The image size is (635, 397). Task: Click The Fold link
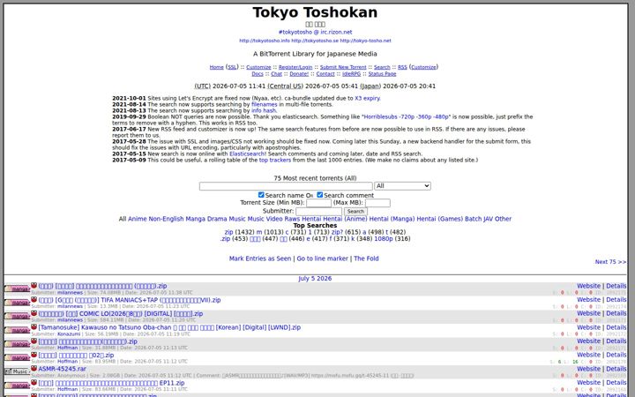(366, 258)
